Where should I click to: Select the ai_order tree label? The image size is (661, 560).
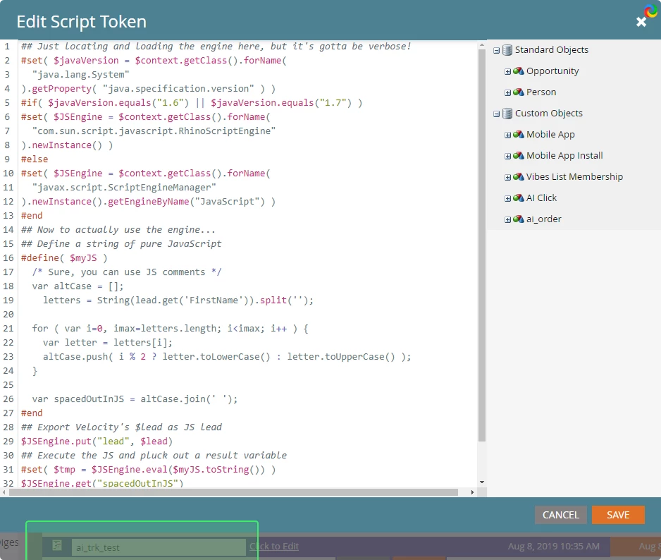point(544,219)
